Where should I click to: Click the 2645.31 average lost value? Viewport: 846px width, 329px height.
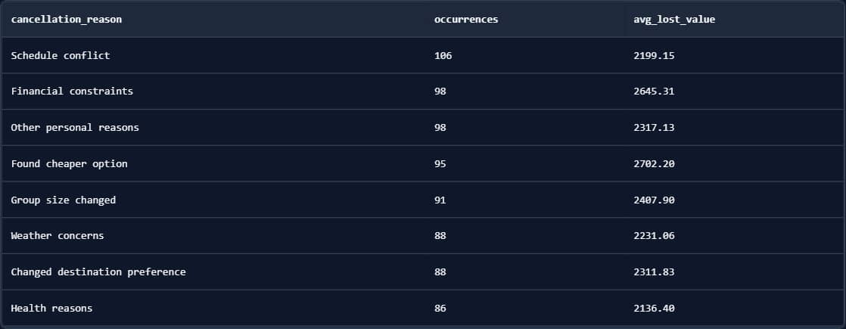pos(654,92)
